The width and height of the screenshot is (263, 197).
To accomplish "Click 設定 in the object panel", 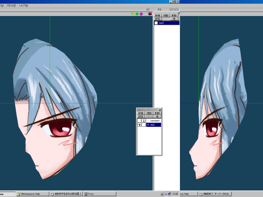I will point(141,117).
